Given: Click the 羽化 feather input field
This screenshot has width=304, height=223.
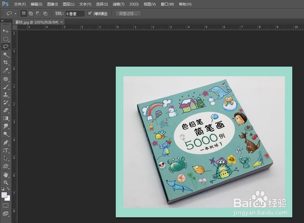Looking at the screenshot, I should [75, 14].
